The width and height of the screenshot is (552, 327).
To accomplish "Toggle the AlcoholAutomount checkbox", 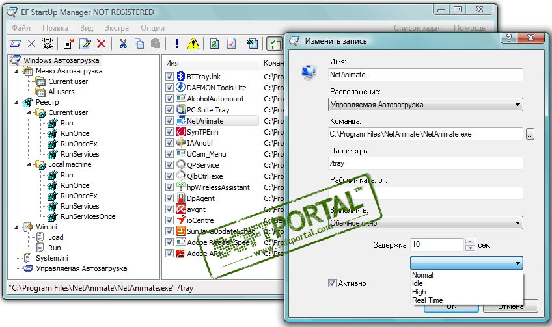I will click(x=169, y=98).
